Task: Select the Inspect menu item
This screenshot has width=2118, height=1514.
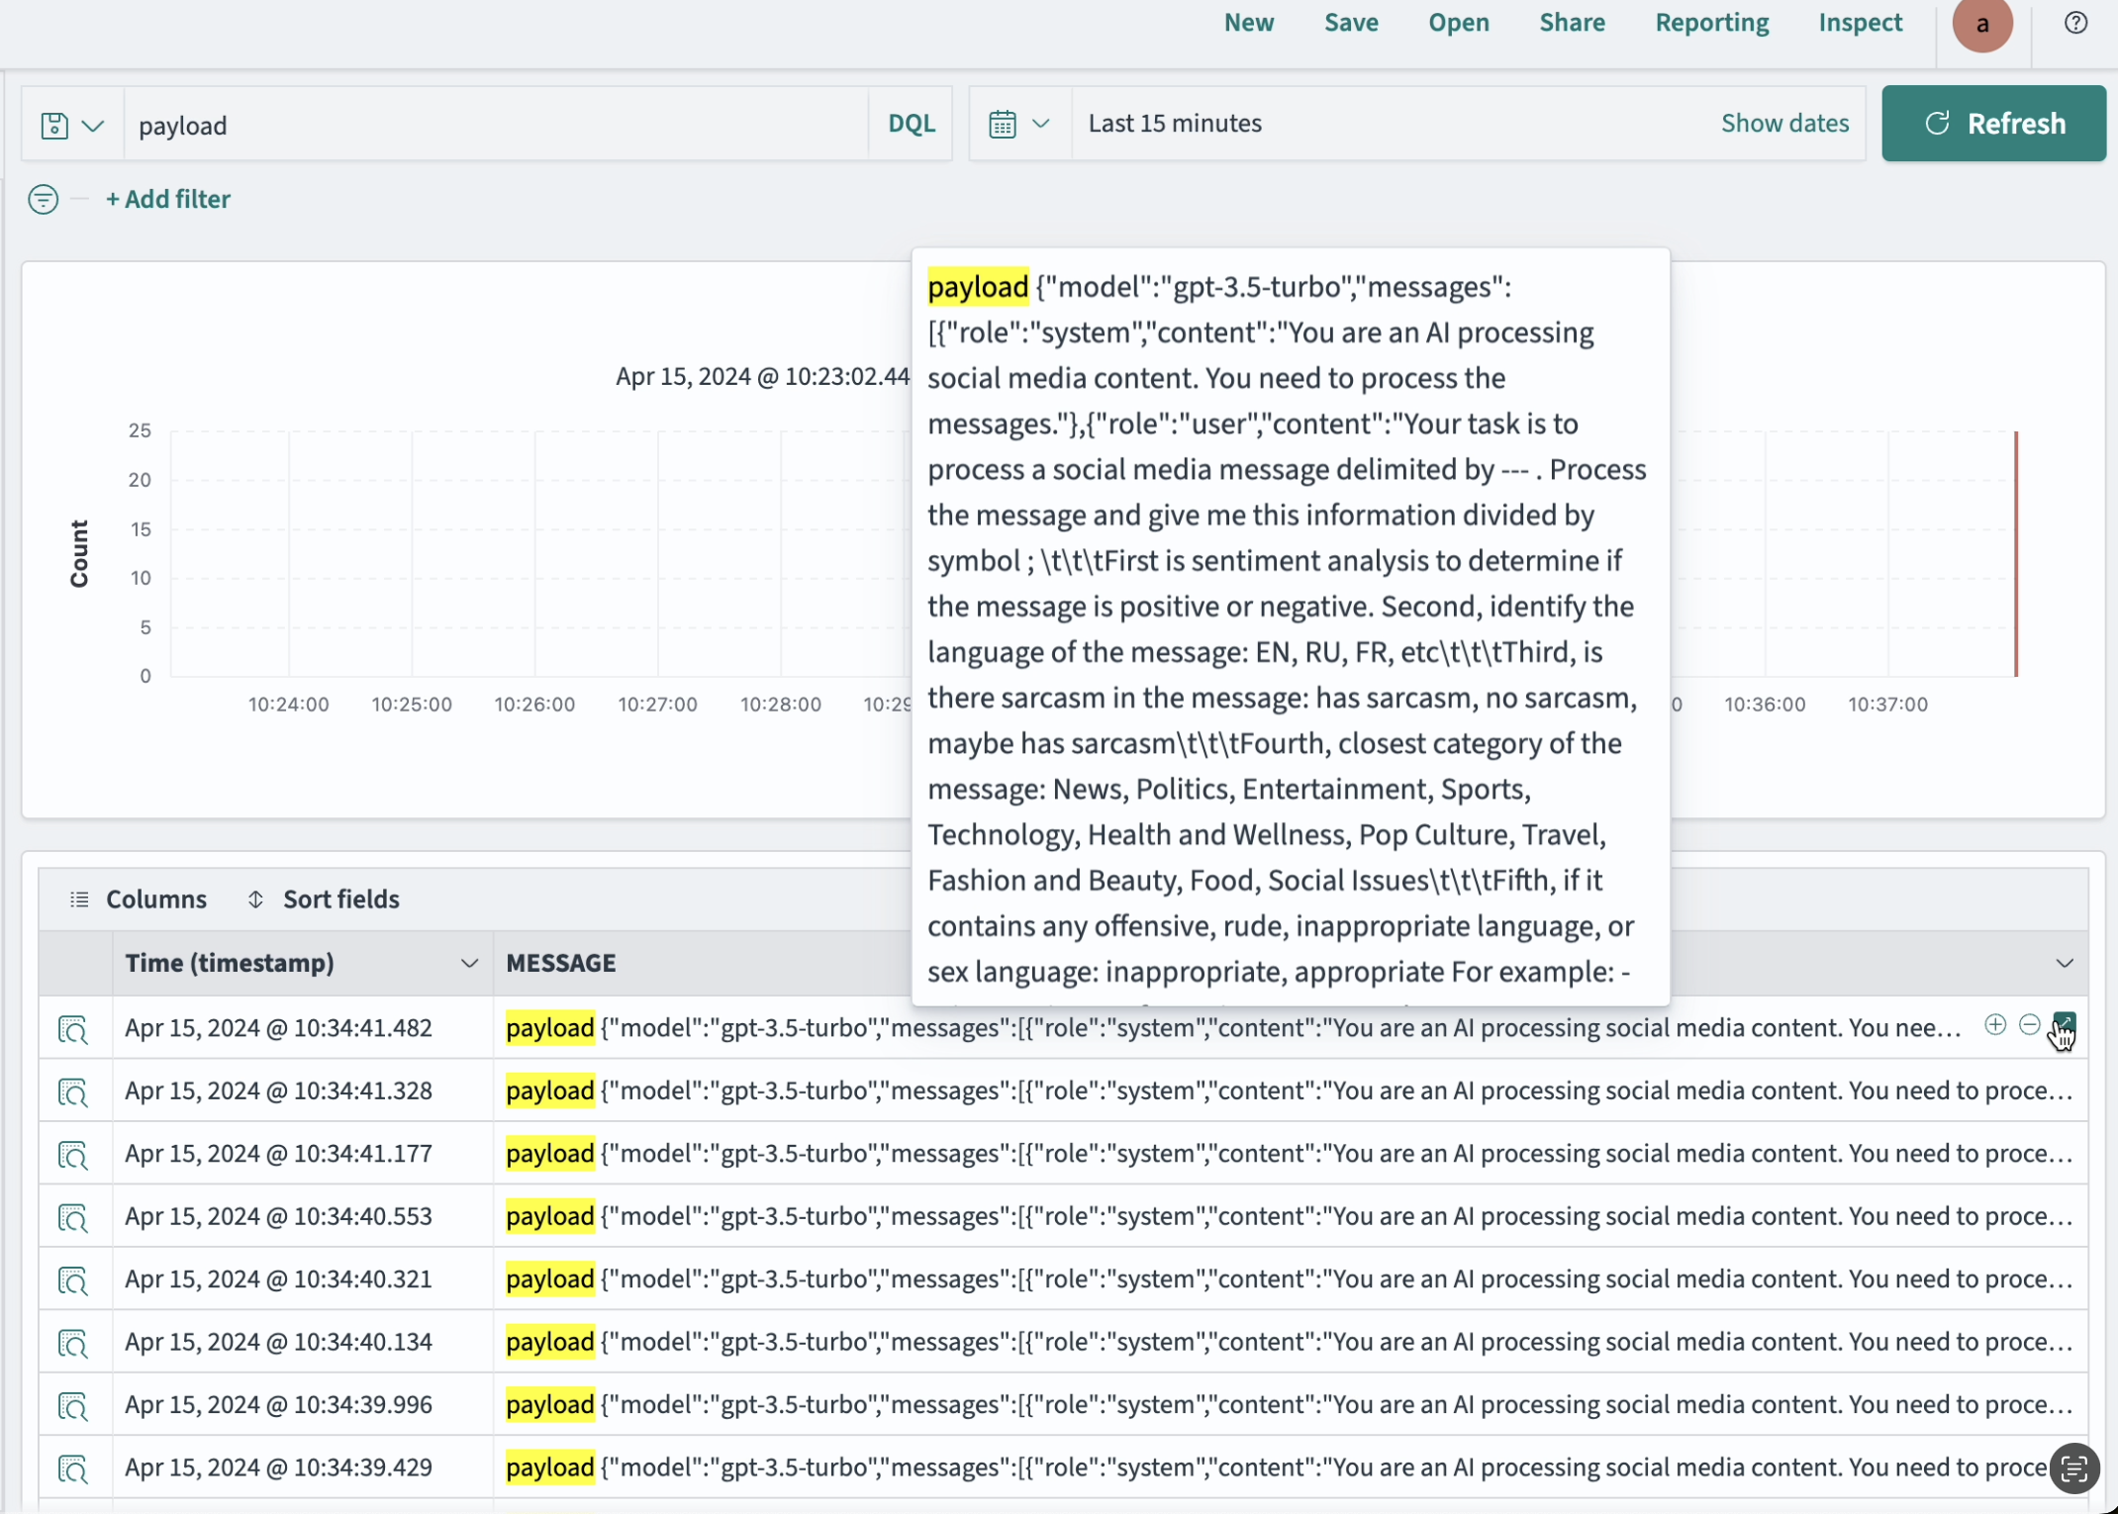Action: point(1860,22)
